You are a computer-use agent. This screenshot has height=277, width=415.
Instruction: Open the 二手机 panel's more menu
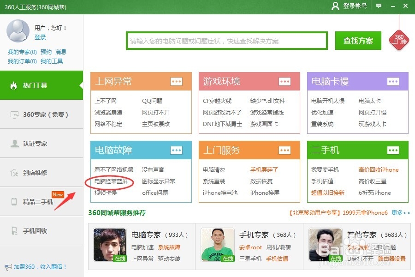393,150
